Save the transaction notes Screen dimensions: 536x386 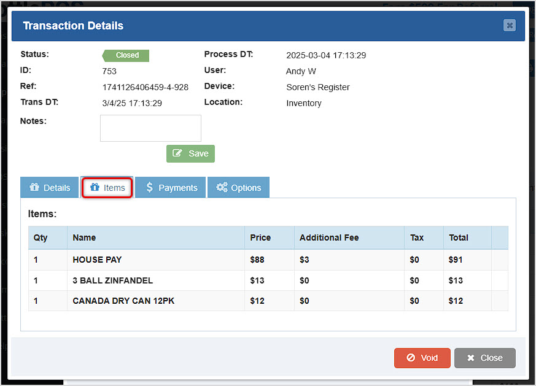(190, 153)
